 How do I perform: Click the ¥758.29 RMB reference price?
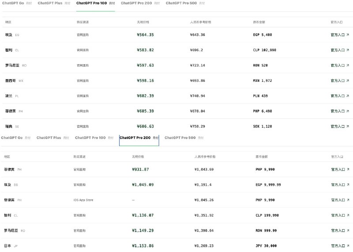[197, 126]
